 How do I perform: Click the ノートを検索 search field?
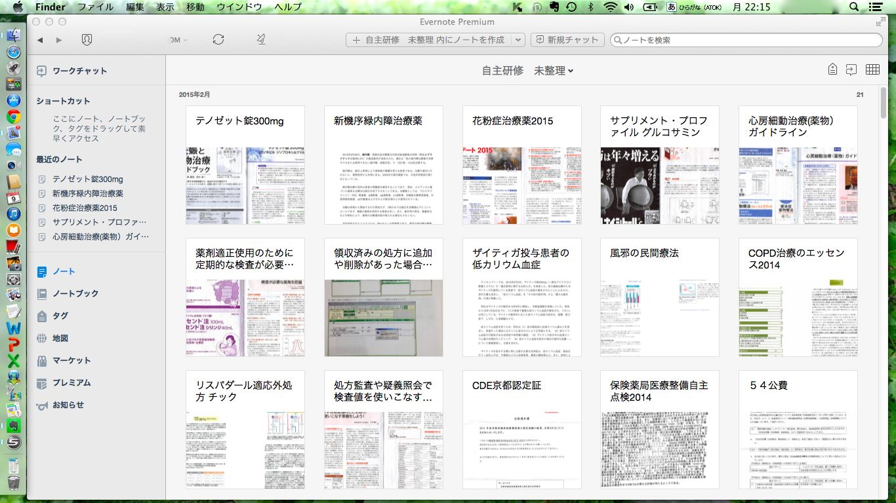point(746,40)
